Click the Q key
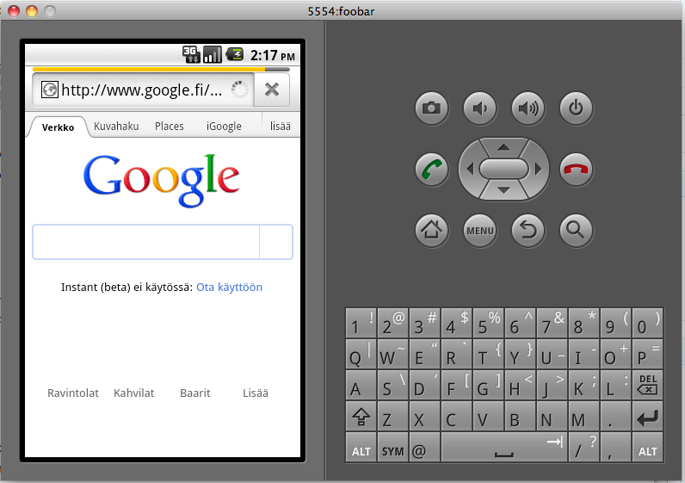Image resolution: width=685 pixels, height=483 pixels. (361, 354)
